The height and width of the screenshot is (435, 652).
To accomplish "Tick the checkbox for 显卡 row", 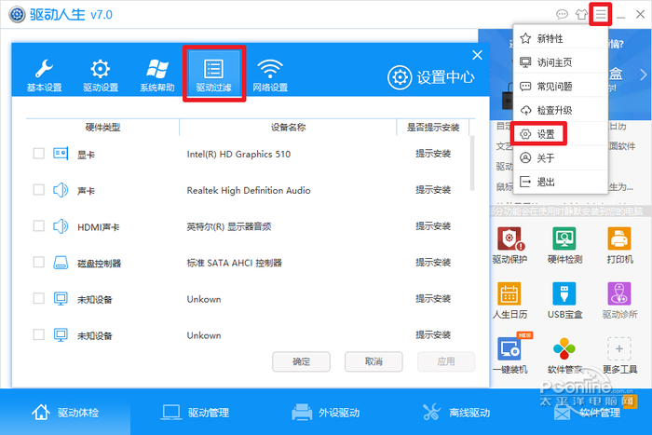I will 39,154.
